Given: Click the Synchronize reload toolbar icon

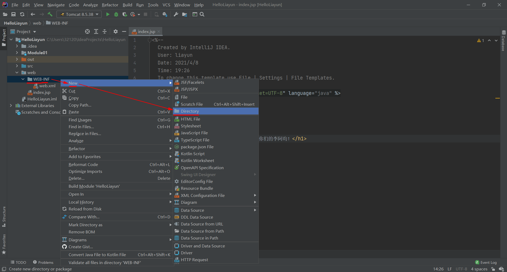Looking at the screenshot, I should (22, 14).
